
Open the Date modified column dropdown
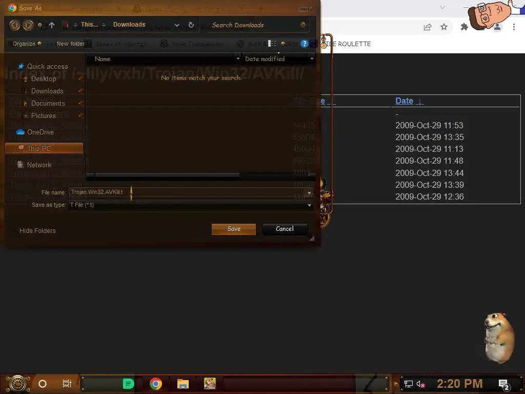(312, 59)
